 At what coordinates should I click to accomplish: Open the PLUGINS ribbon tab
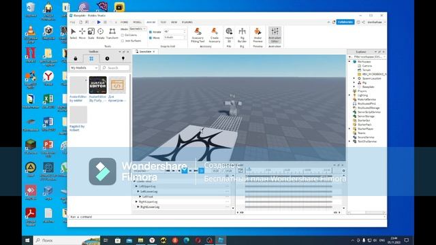tap(187, 22)
